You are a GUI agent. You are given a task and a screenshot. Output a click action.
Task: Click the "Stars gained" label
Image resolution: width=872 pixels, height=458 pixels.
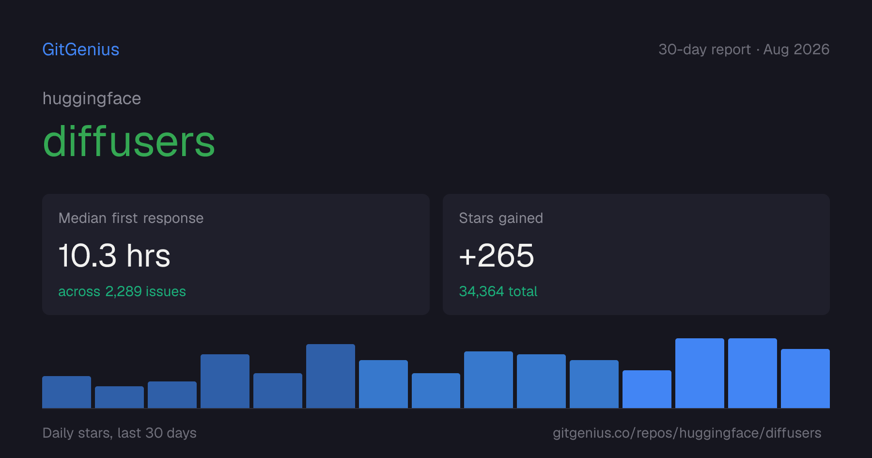pyautogui.click(x=501, y=218)
